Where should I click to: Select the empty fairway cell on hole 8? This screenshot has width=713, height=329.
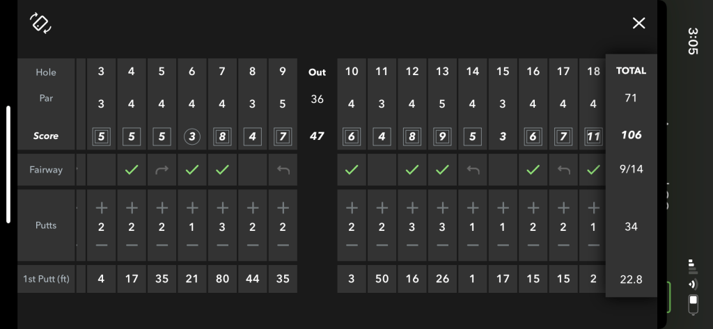coord(253,169)
